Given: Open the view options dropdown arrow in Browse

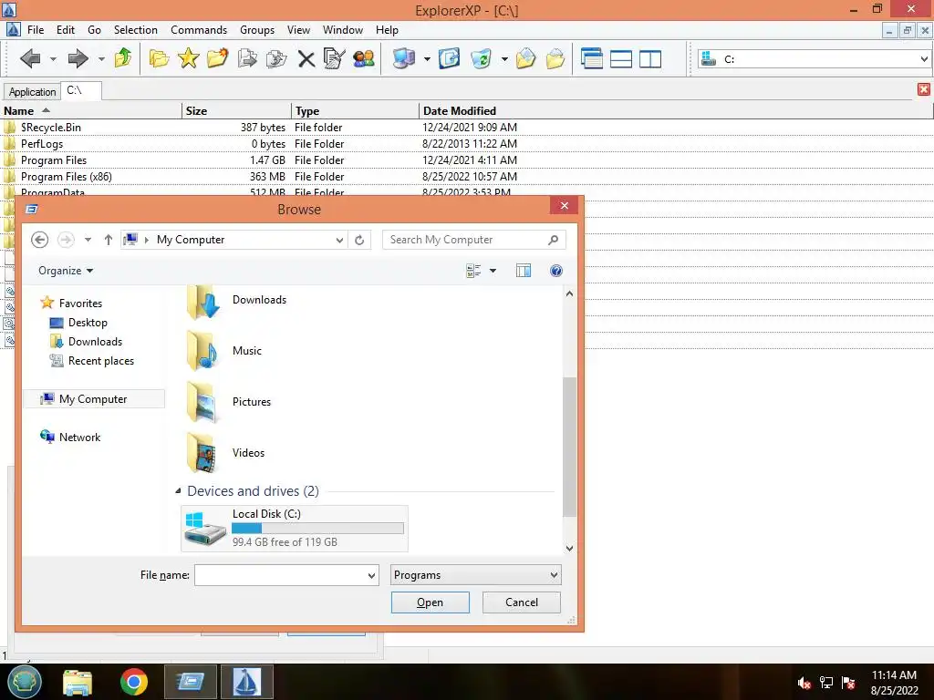Looking at the screenshot, I should tap(493, 271).
